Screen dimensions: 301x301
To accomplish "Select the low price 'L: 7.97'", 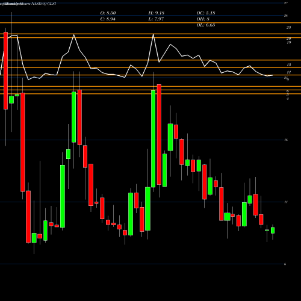I will click(156, 19).
